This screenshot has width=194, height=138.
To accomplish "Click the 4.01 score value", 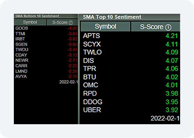I will 172,85.
